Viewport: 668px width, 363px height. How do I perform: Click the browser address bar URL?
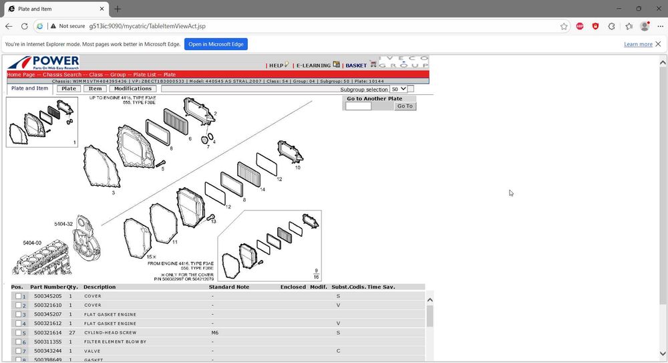pos(147,26)
